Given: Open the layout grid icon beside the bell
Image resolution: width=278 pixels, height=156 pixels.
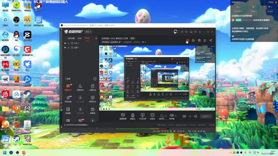Looking at the screenshot, I should [x=199, y=41].
